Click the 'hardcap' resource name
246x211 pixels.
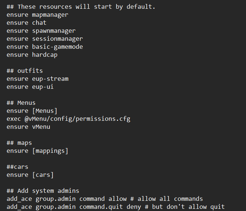(45, 55)
